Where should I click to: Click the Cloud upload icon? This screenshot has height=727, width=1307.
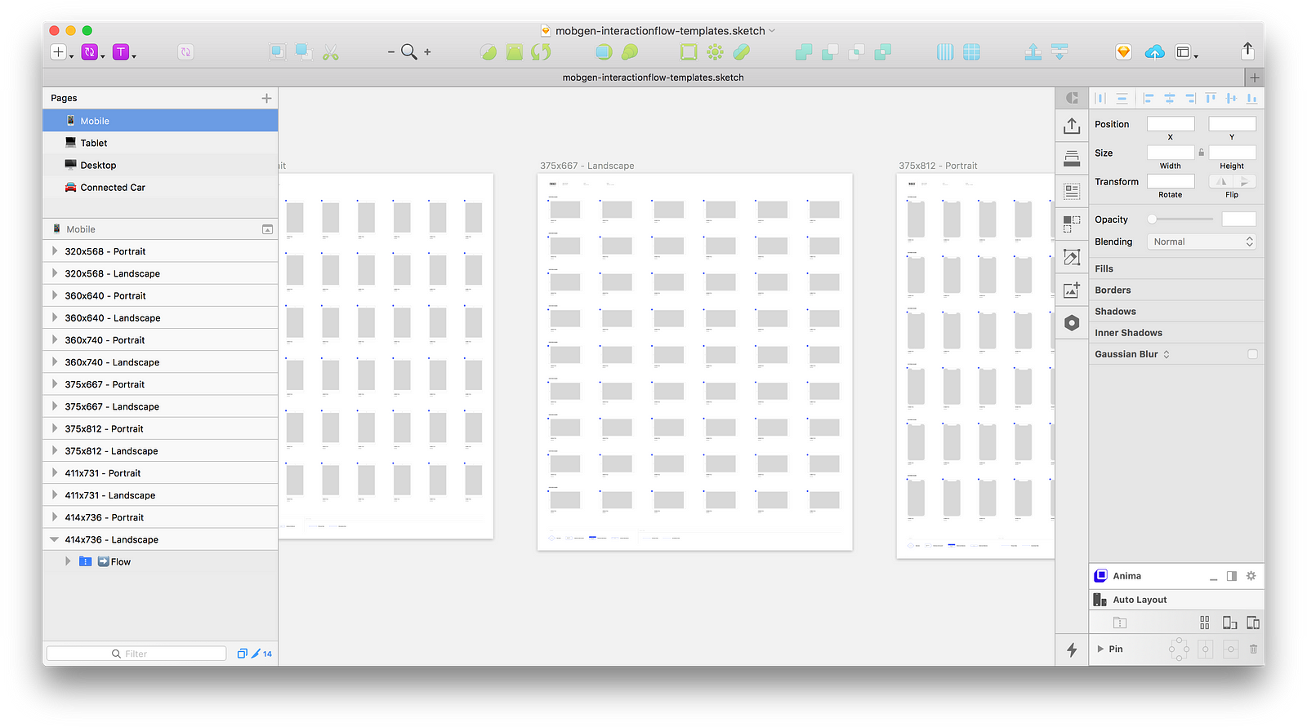pyautogui.click(x=1154, y=52)
